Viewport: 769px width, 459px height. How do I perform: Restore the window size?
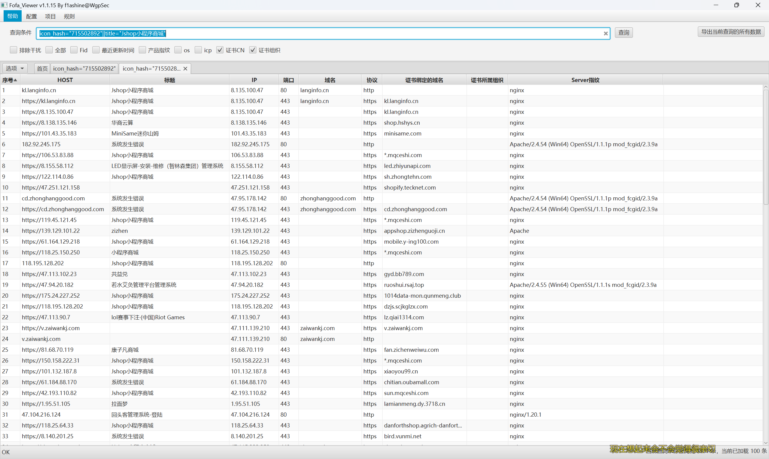[737, 5]
